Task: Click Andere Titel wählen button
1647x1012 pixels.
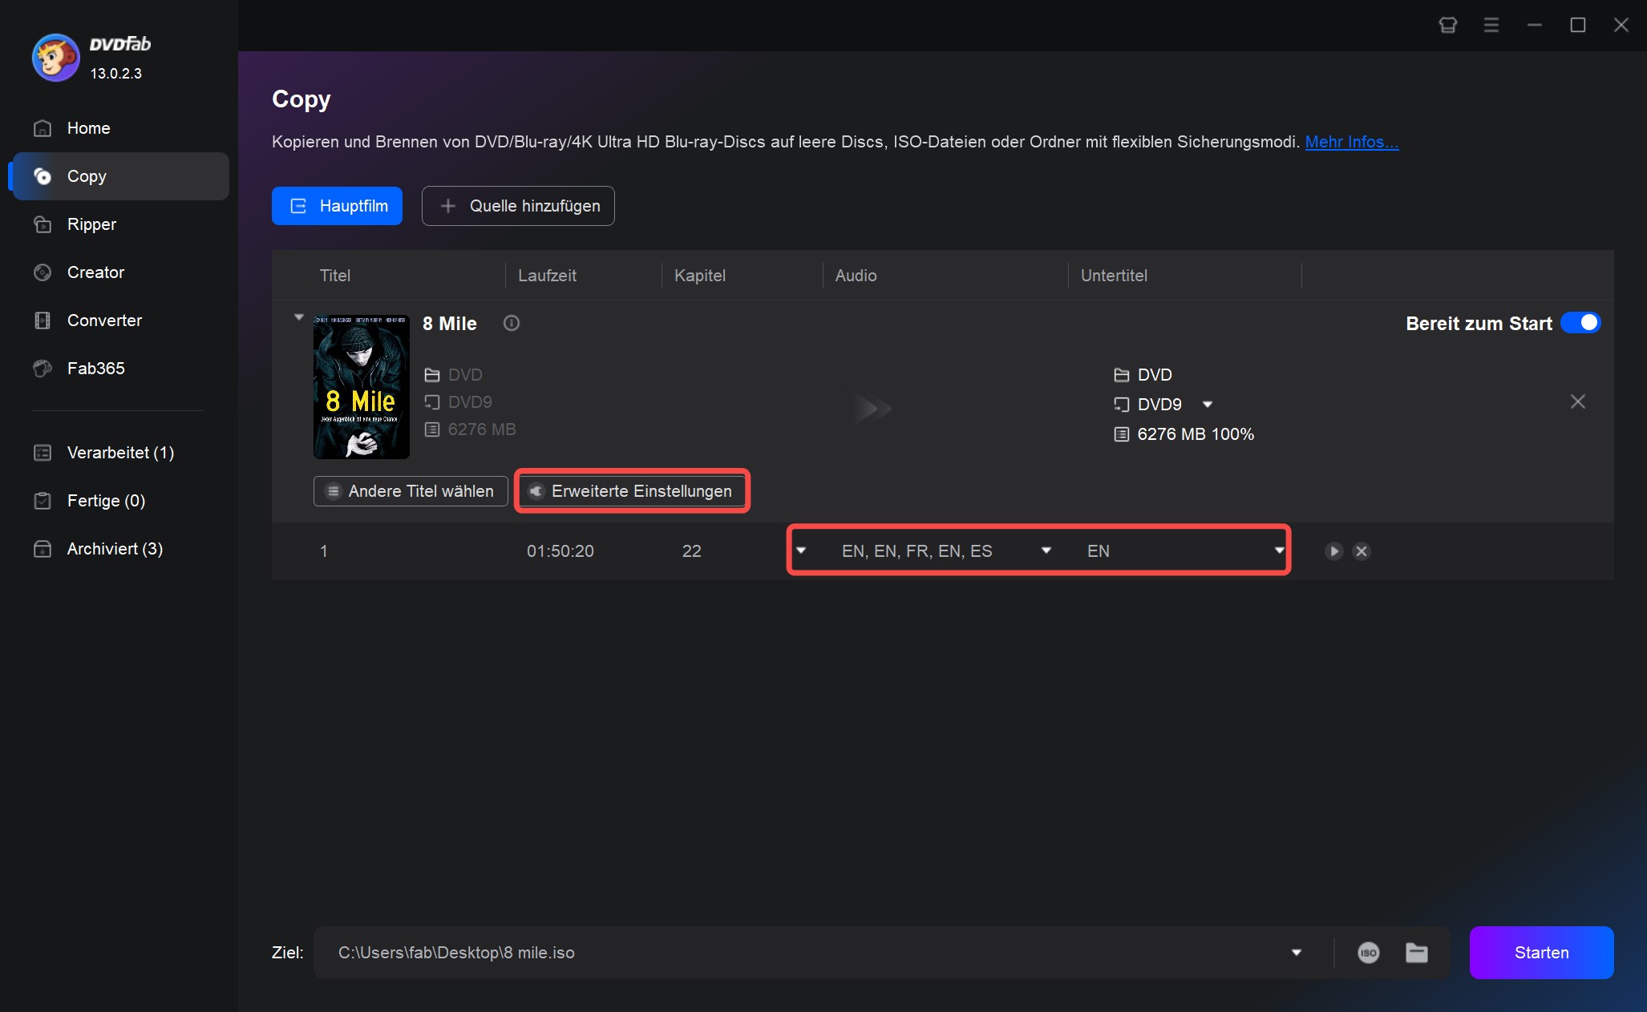Action: [x=411, y=491]
